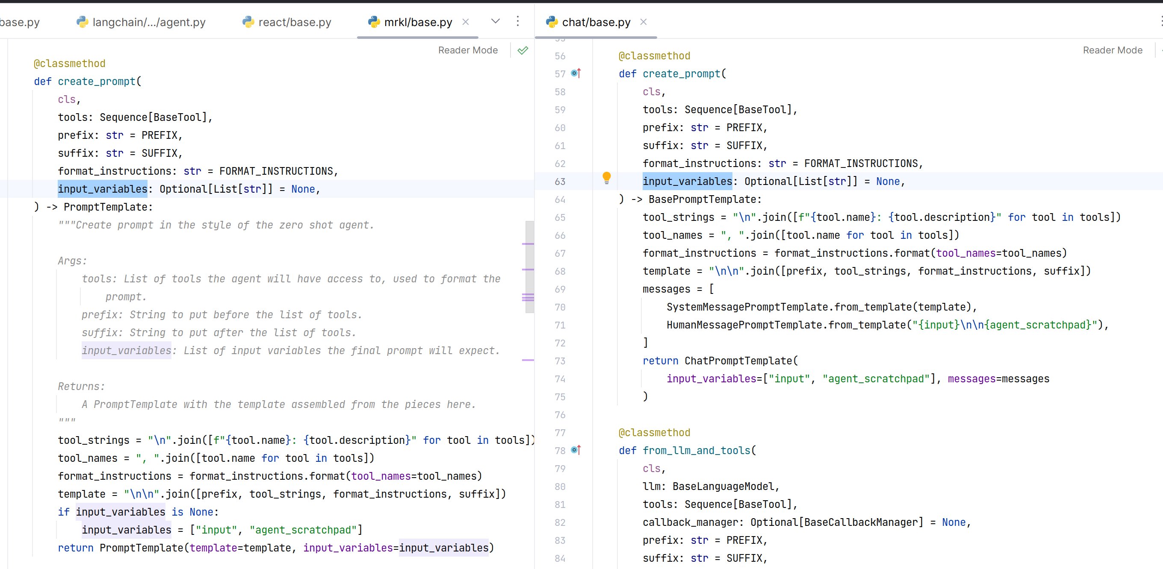
Task: Click the Python icon on the mrkl/base.py tab
Action: tap(374, 22)
